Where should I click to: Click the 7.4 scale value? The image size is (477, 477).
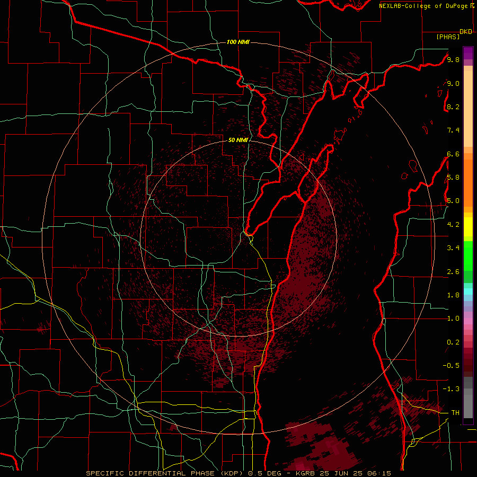(x=453, y=130)
